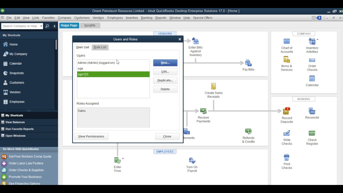Open the Company menu
Image resolution: width=343 pixels, height=193 pixels.
pyautogui.click(x=64, y=18)
